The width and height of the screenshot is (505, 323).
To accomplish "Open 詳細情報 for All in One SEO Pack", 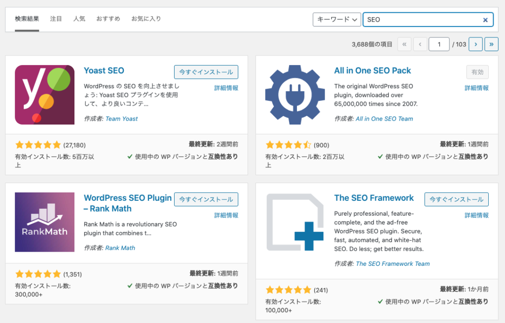I will click(x=477, y=88).
